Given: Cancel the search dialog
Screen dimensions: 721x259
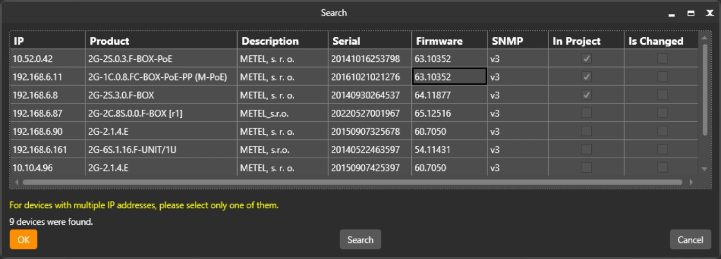Looking at the screenshot, I should tap(690, 240).
